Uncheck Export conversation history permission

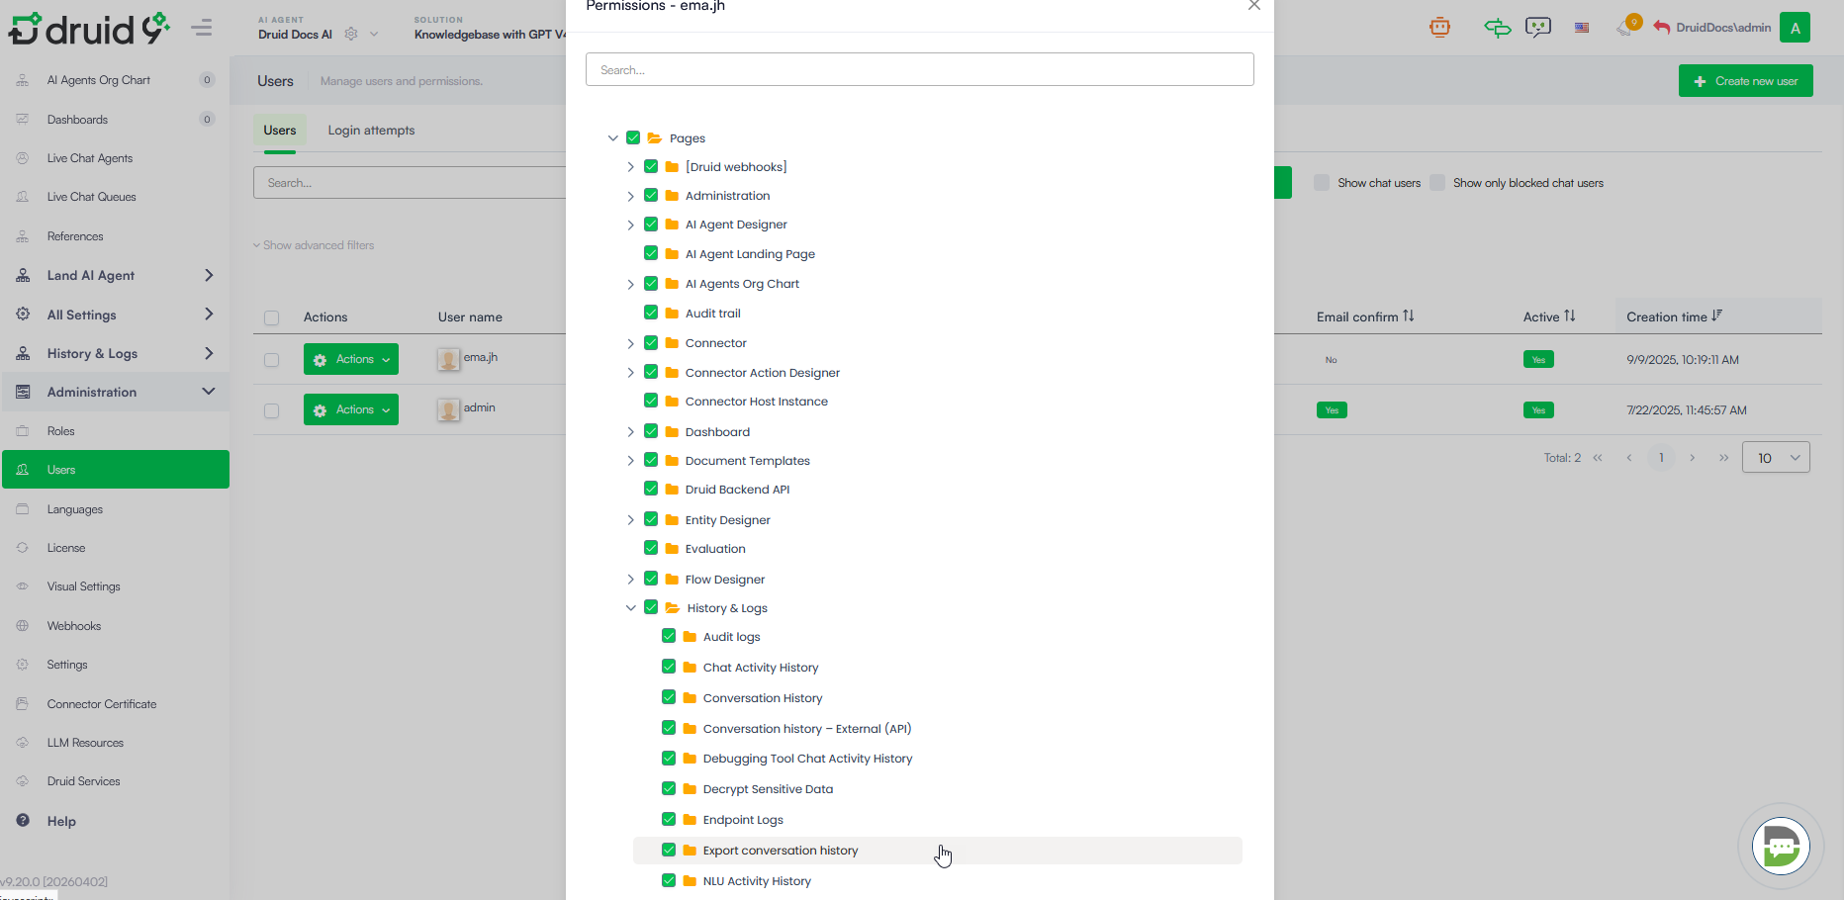pyautogui.click(x=669, y=851)
